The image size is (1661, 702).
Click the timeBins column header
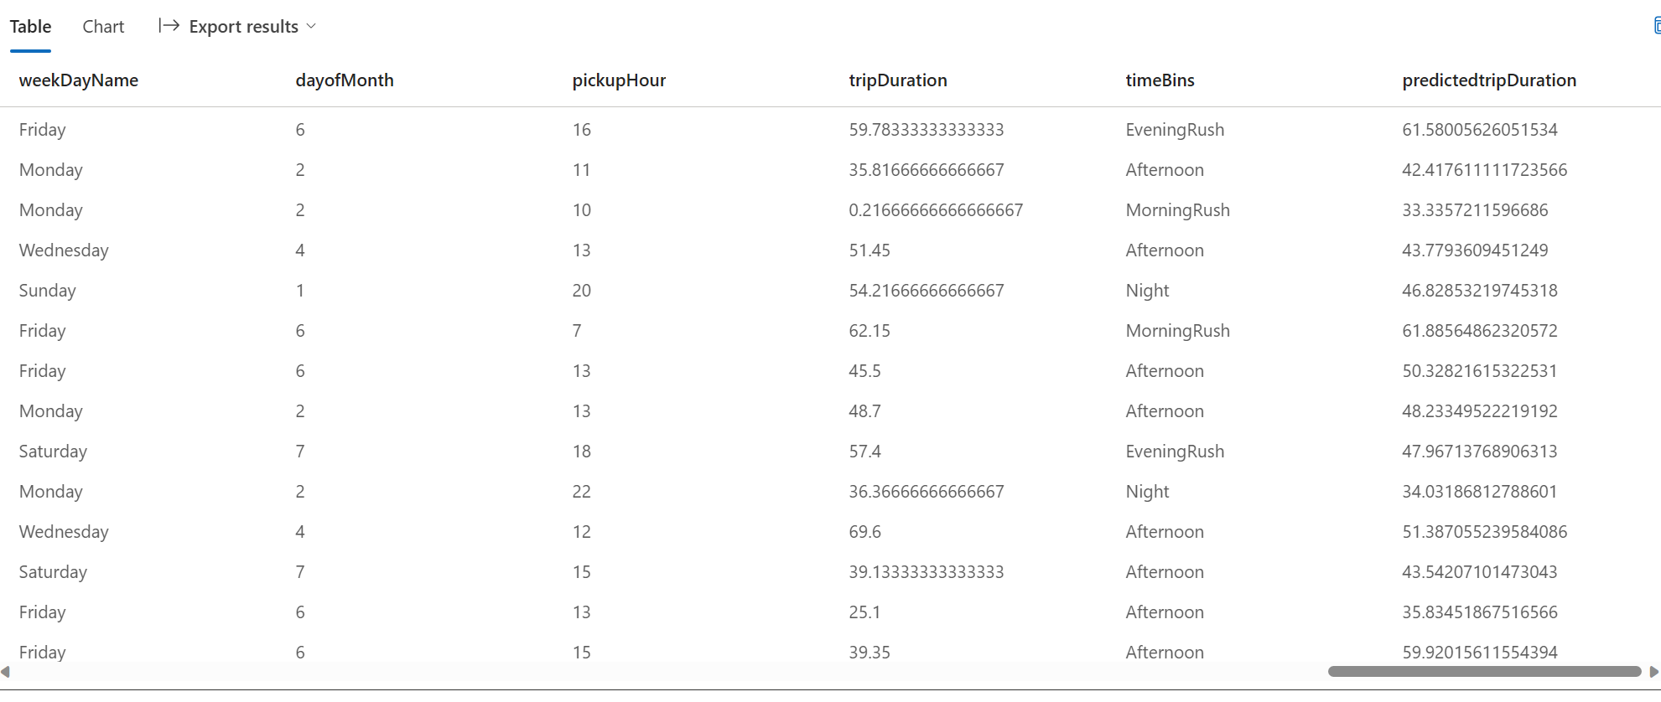pyautogui.click(x=1160, y=80)
